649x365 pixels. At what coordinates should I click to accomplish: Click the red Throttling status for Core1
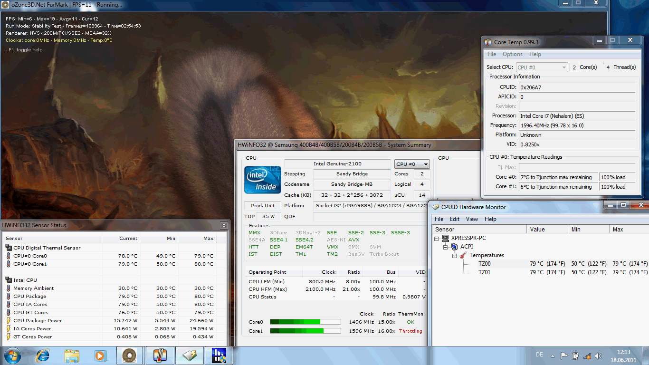coord(410,331)
